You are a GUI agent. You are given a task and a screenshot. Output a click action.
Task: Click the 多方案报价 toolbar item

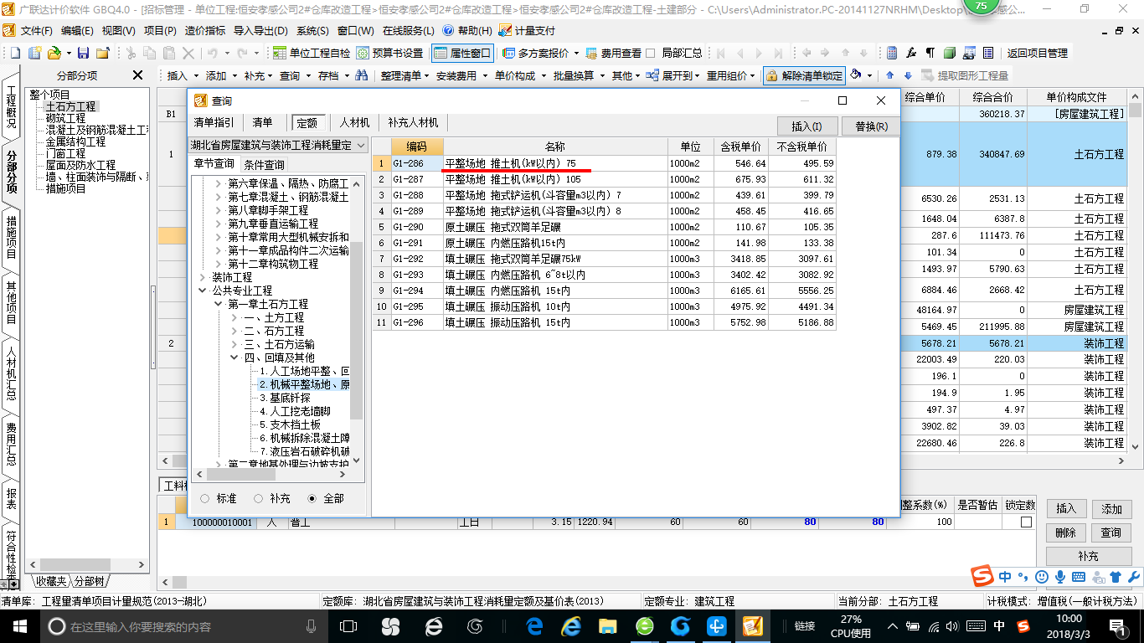coord(541,53)
